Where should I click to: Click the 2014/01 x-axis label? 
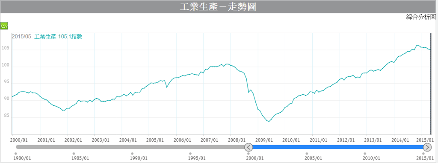[x=400, y=140]
